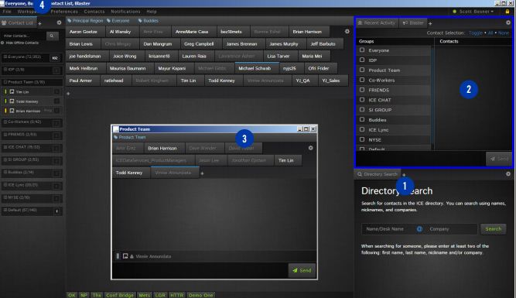Check the IDP group in Blaster

pyautogui.click(x=362, y=60)
